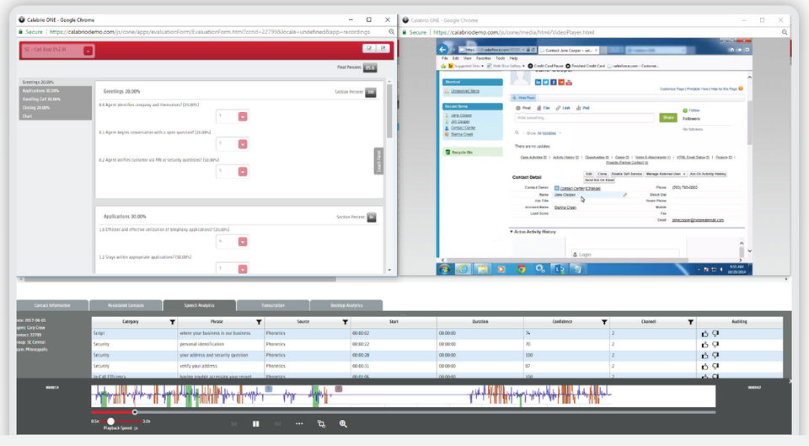The image size is (809, 446).
Task: Collapse the Action Activity History section
Action: pos(512,232)
